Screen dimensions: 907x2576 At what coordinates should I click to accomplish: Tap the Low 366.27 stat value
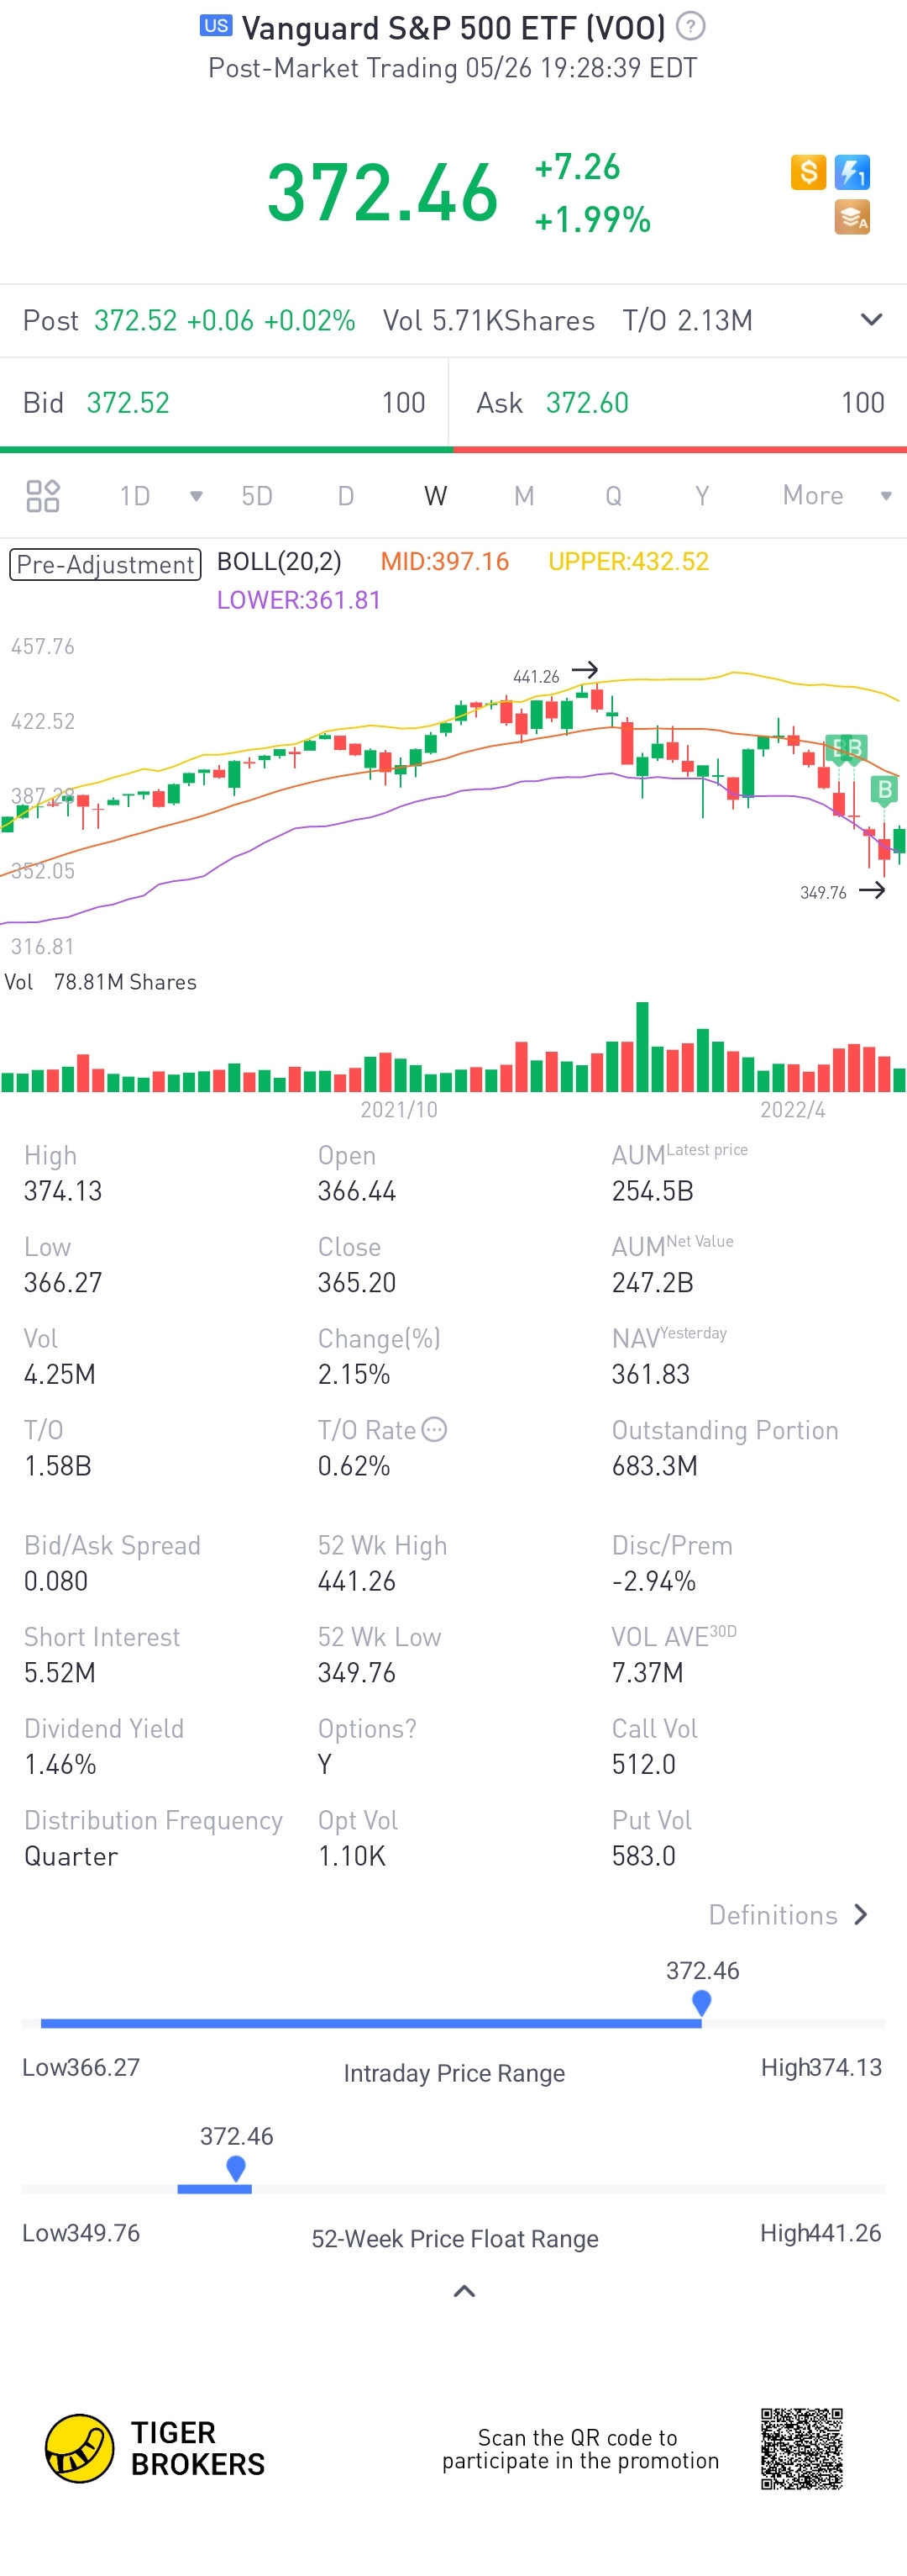63,1283
